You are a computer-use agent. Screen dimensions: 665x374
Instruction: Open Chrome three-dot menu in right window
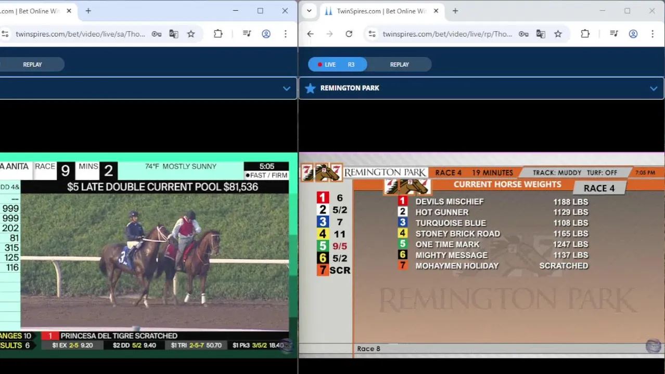653,34
